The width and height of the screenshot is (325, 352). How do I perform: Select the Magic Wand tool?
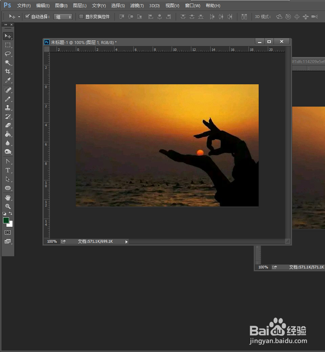[x=8, y=63]
